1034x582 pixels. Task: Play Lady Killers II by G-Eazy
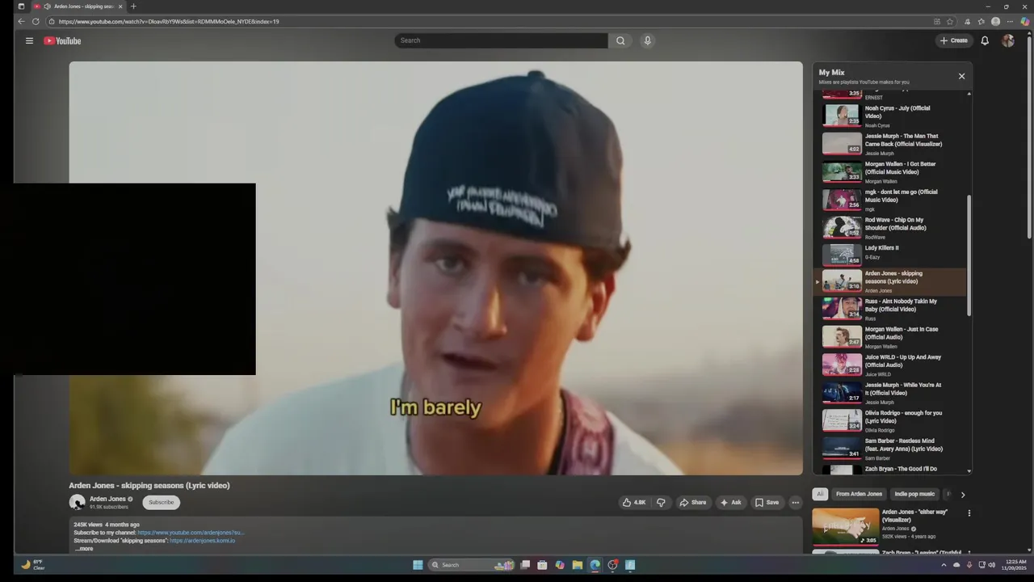click(x=889, y=255)
